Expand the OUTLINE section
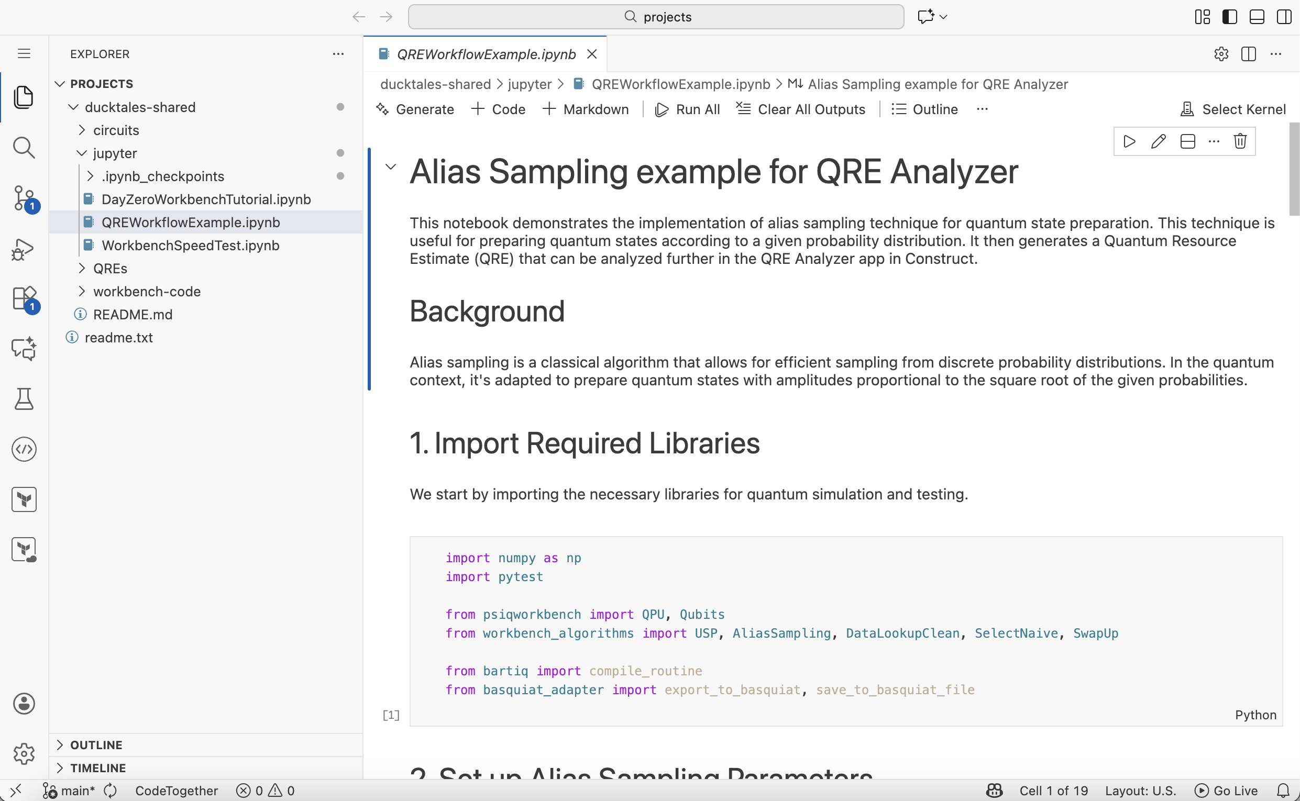Image resolution: width=1300 pixels, height=801 pixels. pyautogui.click(x=206, y=745)
